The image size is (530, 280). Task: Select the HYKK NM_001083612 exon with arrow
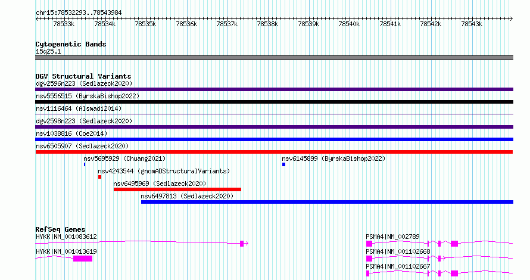(244, 244)
